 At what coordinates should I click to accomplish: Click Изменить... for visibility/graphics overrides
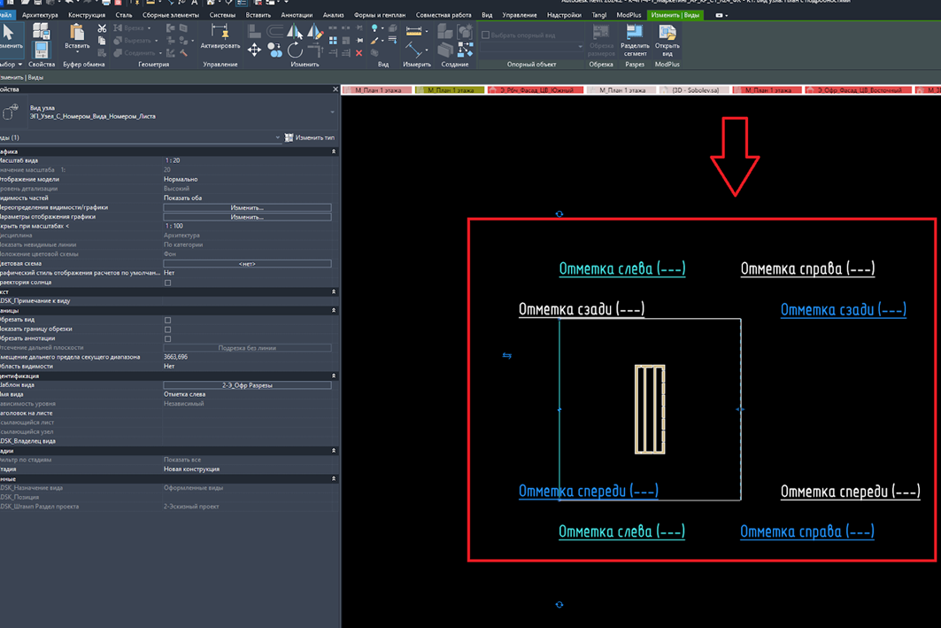point(247,208)
